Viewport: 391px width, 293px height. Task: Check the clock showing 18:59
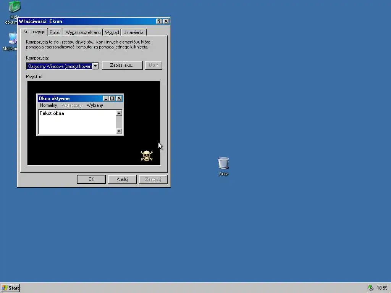382,288
